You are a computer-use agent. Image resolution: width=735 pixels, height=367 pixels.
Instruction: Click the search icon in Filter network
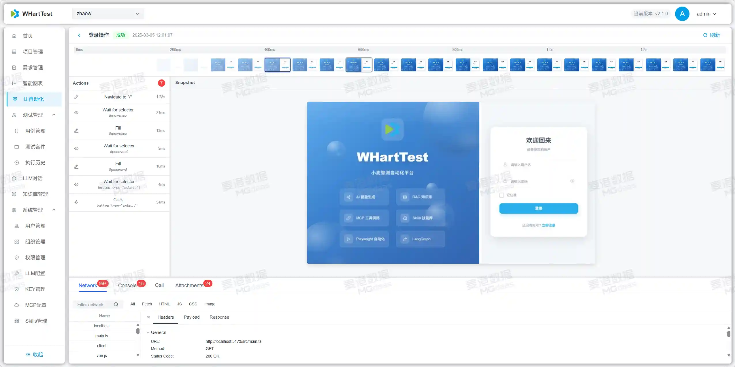coord(116,305)
